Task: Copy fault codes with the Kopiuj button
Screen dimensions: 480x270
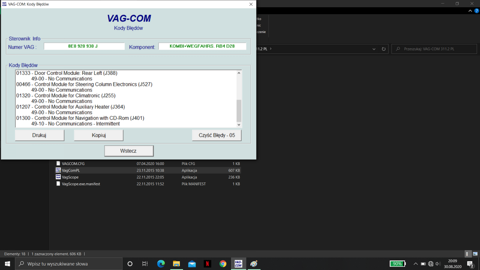Action: (x=99, y=135)
